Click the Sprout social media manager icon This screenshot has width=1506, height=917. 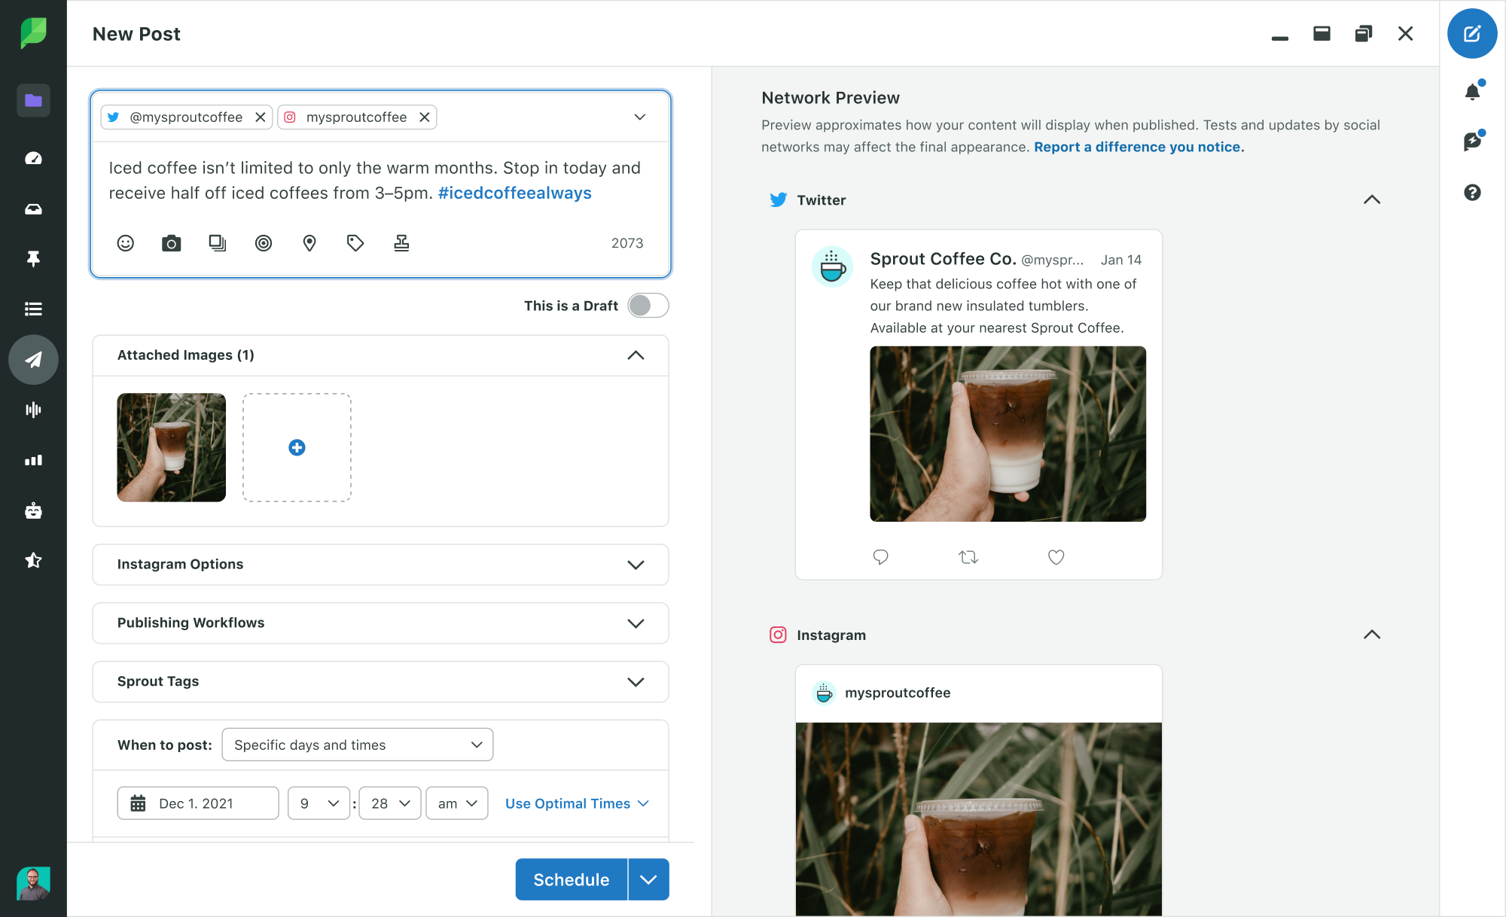point(32,31)
